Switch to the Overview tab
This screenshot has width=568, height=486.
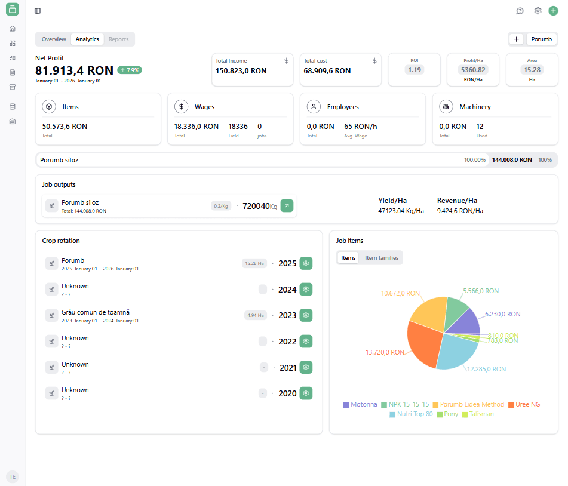click(x=54, y=39)
